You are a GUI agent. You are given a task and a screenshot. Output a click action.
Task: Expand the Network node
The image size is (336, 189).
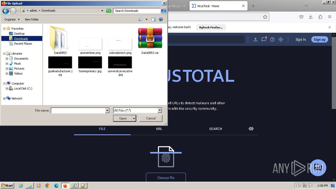click(4, 98)
